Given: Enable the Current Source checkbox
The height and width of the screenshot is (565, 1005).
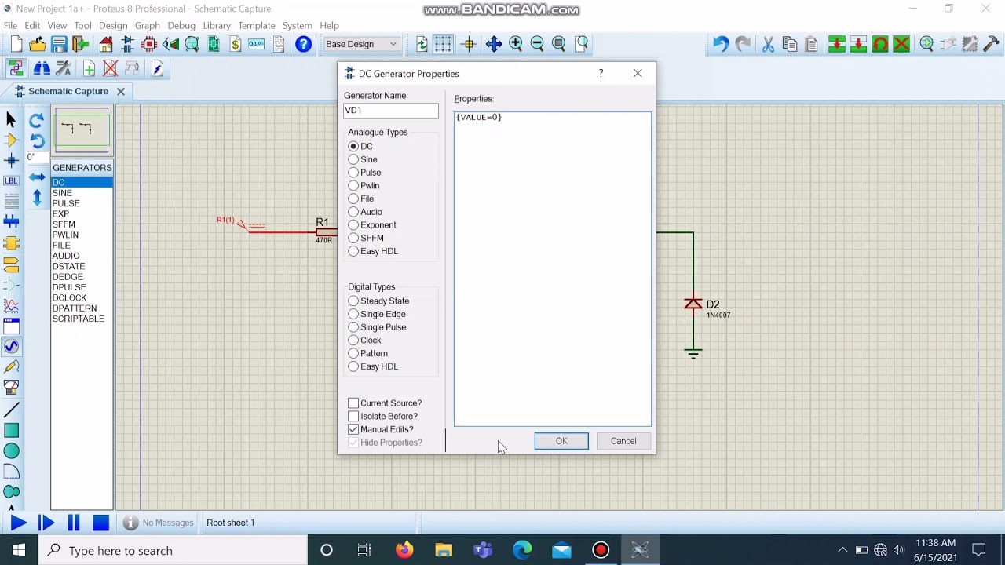Looking at the screenshot, I should click(x=353, y=403).
